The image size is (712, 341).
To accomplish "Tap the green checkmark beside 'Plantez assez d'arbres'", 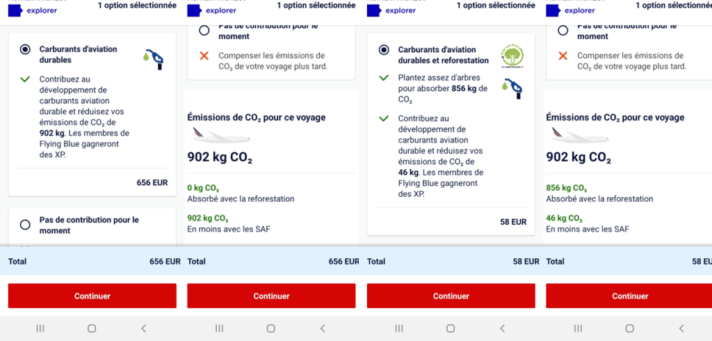I will 384,78.
